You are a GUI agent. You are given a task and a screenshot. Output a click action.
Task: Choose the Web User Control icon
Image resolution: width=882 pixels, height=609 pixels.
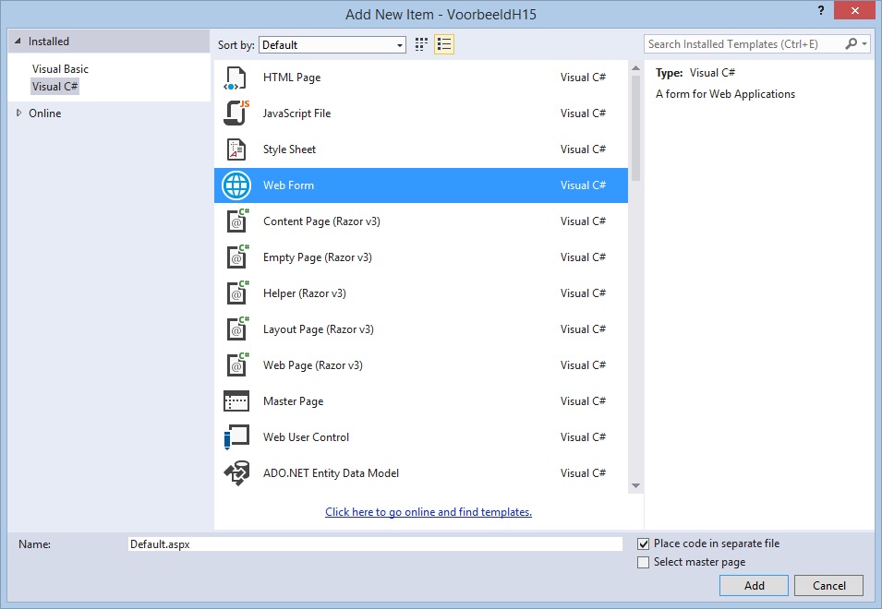tap(236, 437)
